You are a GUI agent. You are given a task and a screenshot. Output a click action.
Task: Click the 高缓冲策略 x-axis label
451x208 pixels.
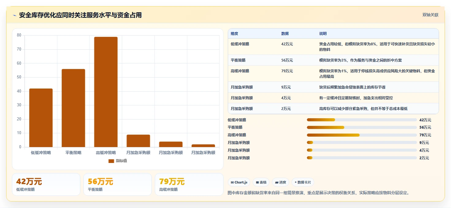(x=106, y=152)
